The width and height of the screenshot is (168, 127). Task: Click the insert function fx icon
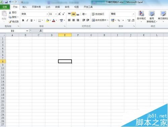41,31
